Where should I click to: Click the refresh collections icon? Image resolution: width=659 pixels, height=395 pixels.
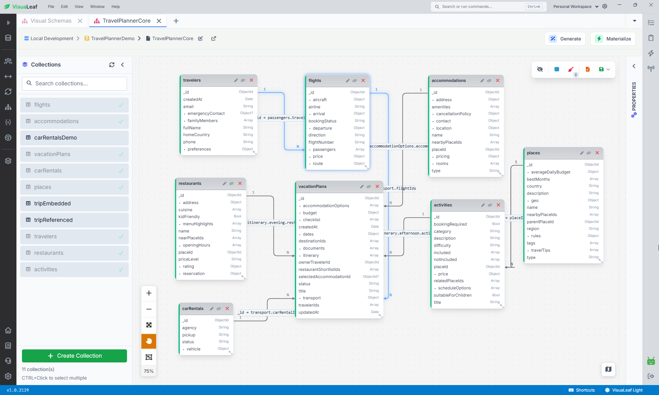point(112,65)
